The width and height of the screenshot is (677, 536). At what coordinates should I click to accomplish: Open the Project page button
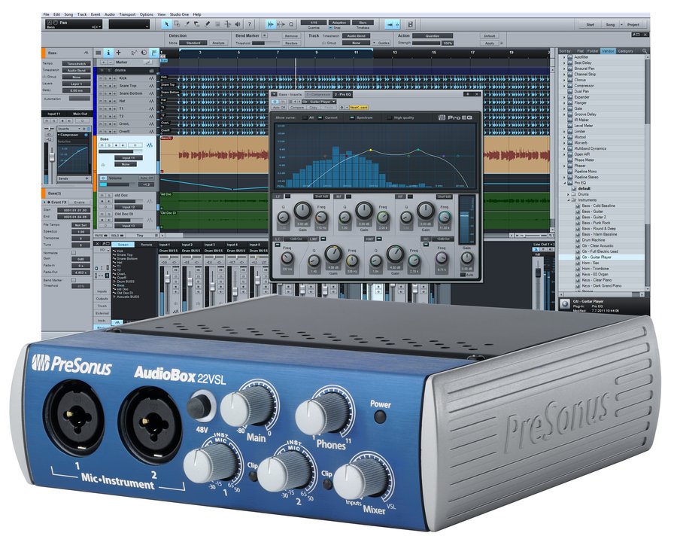click(633, 25)
